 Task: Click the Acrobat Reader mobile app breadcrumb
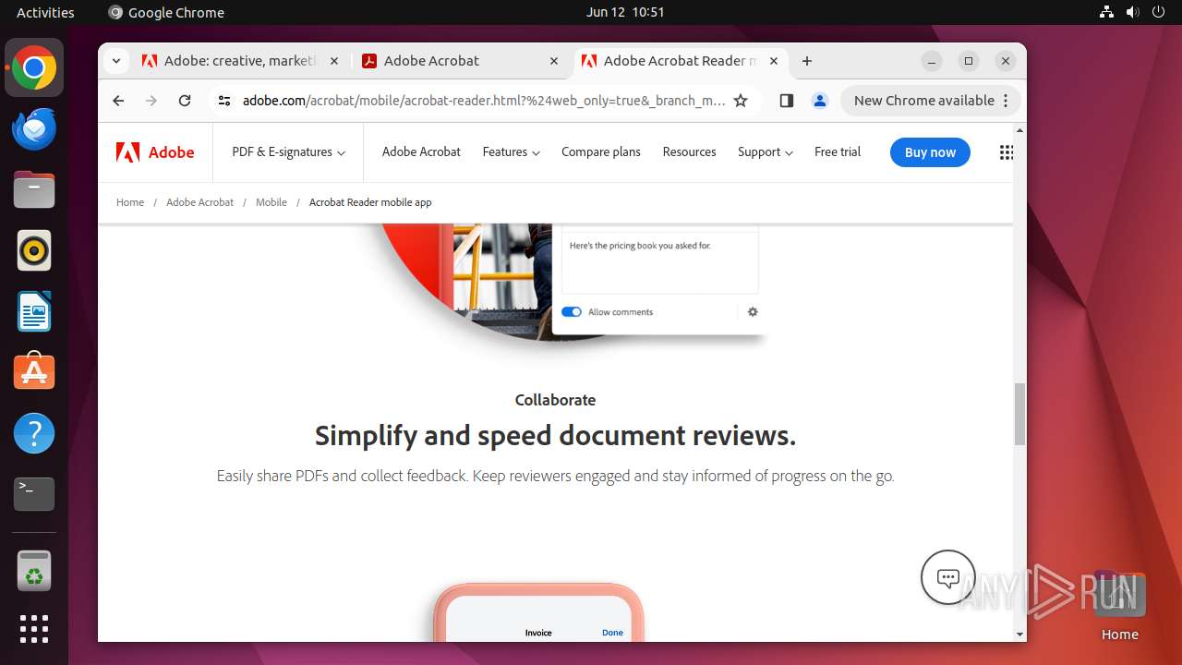[370, 202]
